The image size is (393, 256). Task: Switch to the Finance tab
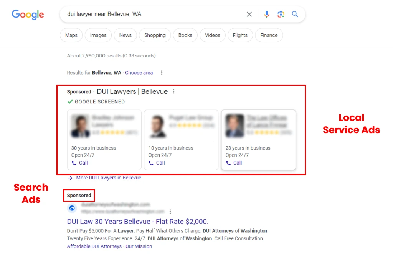(269, 35)
